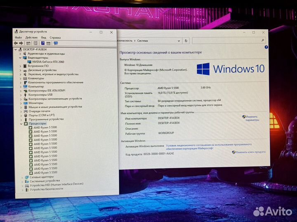Screen dimensions: 297x222
Task: Click the magnifier icon in System search box
Action: click(262, 40)
